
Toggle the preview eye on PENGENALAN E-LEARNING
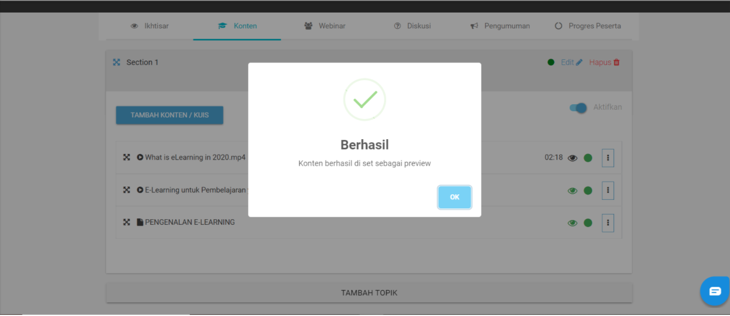pyautogui.click(x=573, y=223)
